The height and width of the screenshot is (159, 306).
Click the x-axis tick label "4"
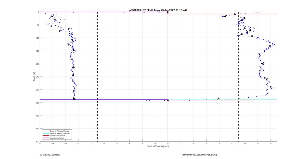194,143
